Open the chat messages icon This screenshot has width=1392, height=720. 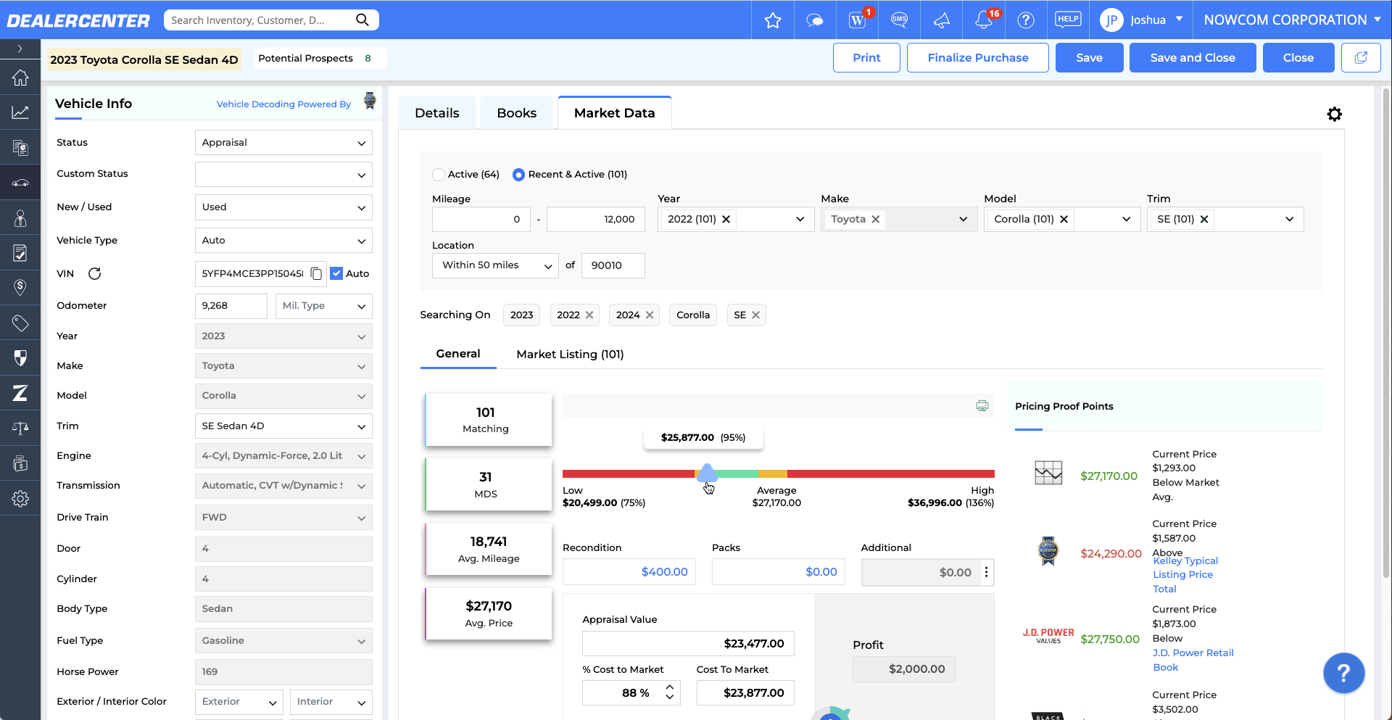[x=815, y=20]
